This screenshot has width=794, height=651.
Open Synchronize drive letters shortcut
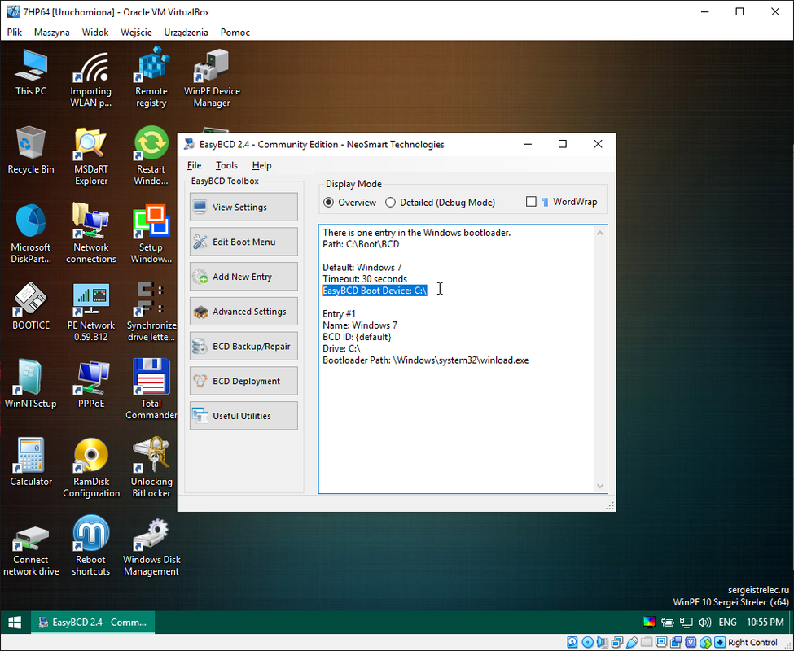151,312
